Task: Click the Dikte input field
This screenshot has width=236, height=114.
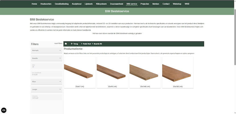Action: coord(46,66)
